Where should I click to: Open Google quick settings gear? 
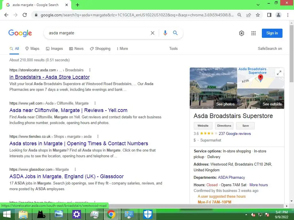pyautogui.click(x=241, y=33)
